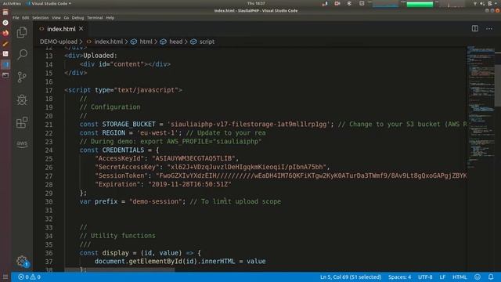Click Ln 5, Col 69 cursor position indicator

[x=351, y=277]
